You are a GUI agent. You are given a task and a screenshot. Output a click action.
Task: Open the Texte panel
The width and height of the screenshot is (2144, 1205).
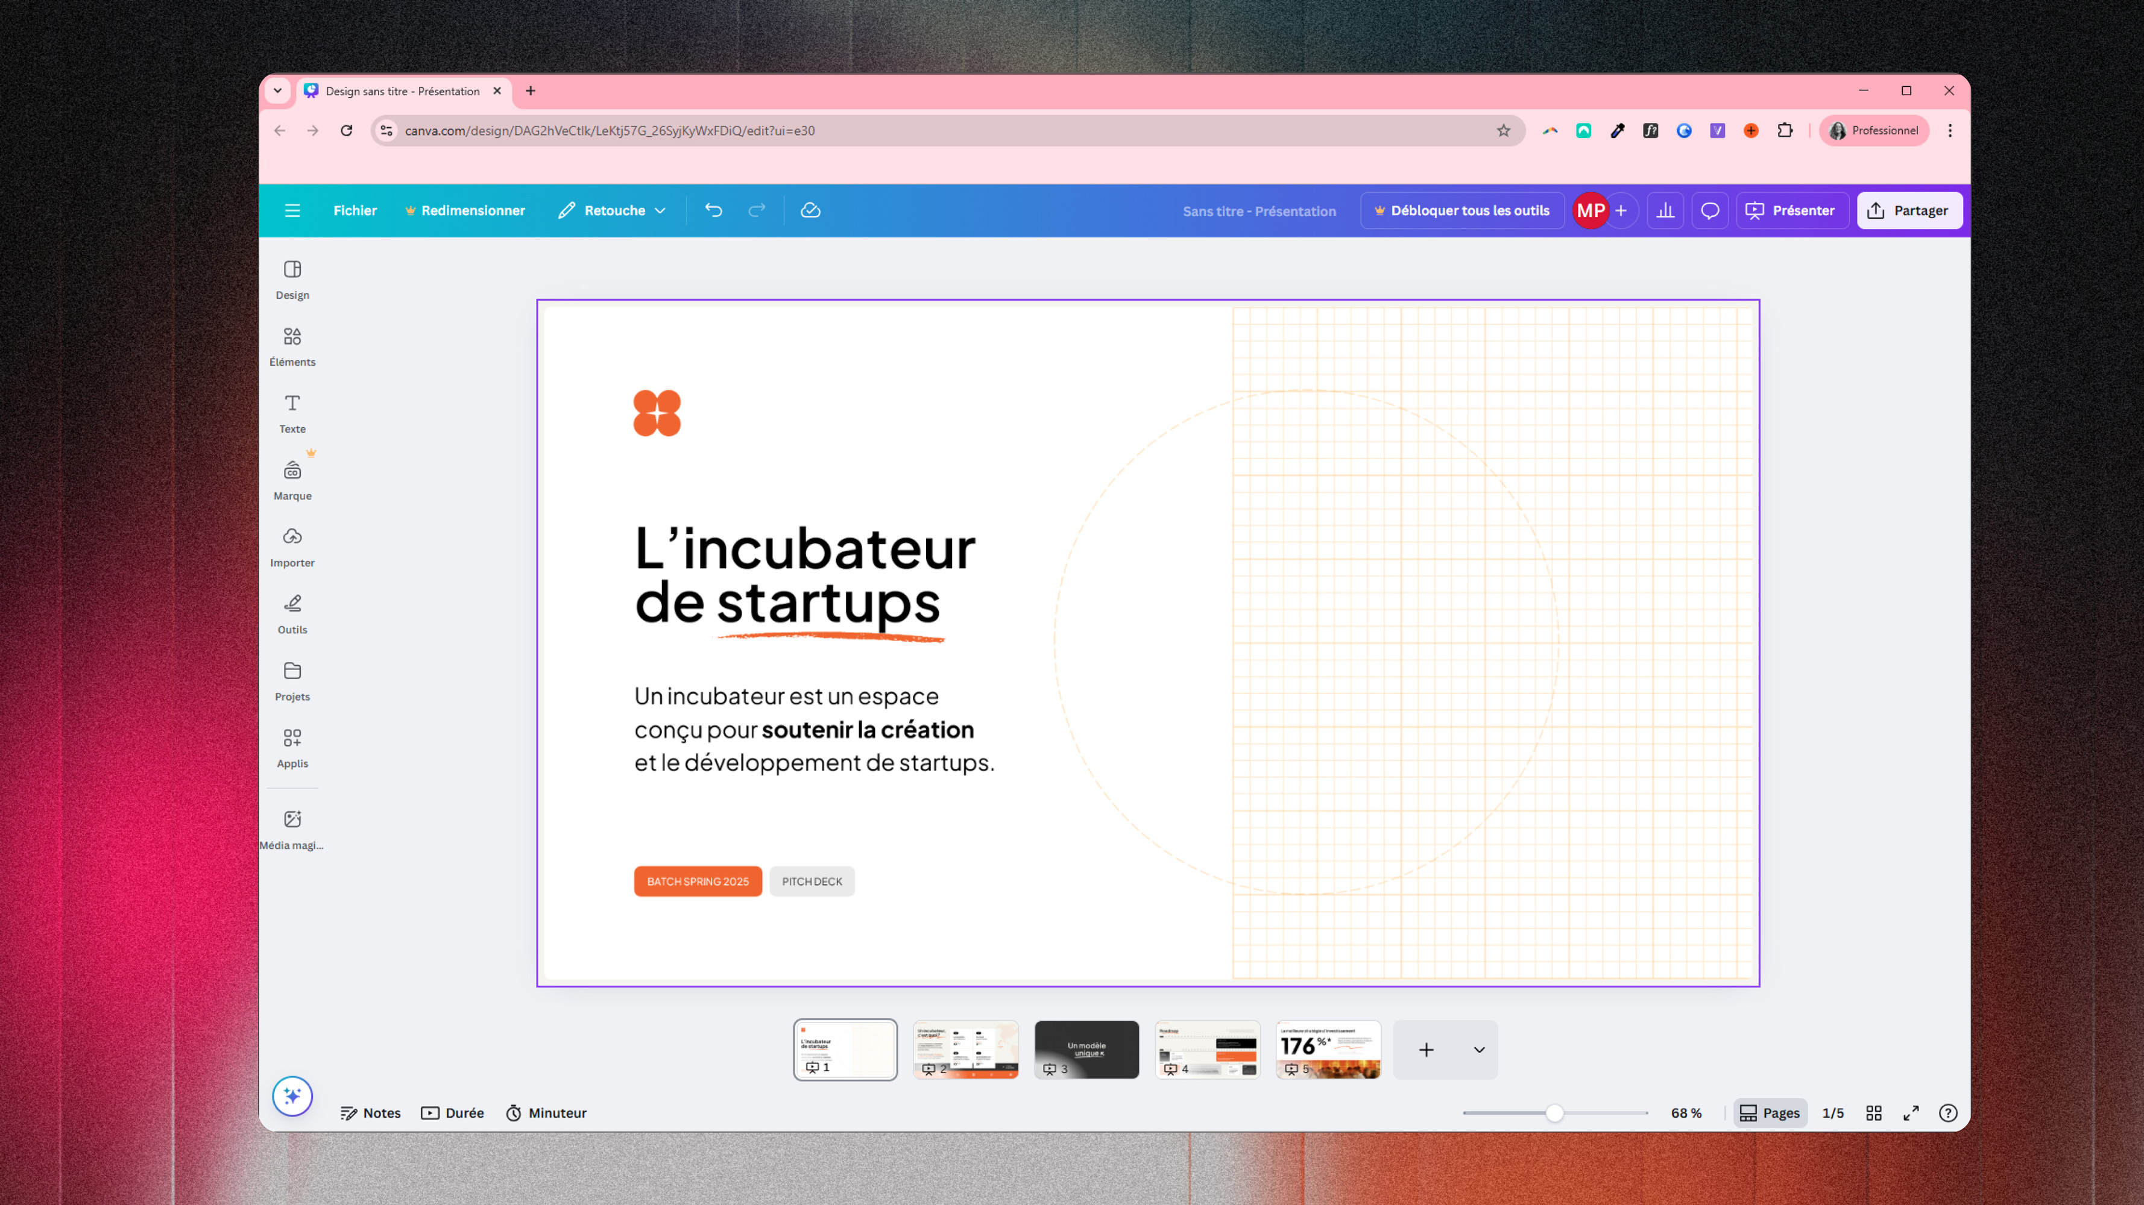[x=292, y=414]
